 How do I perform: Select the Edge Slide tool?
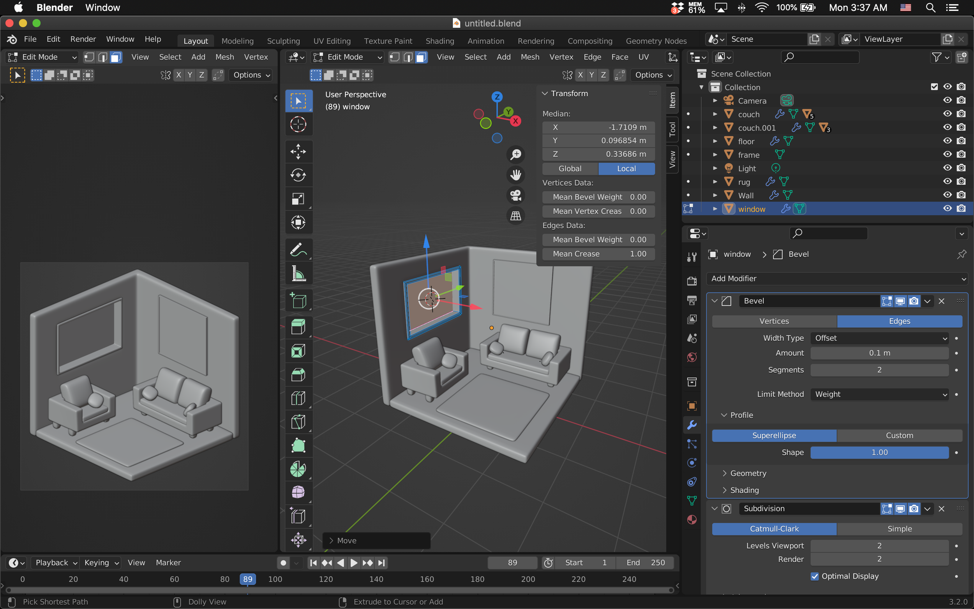point(298,516)
